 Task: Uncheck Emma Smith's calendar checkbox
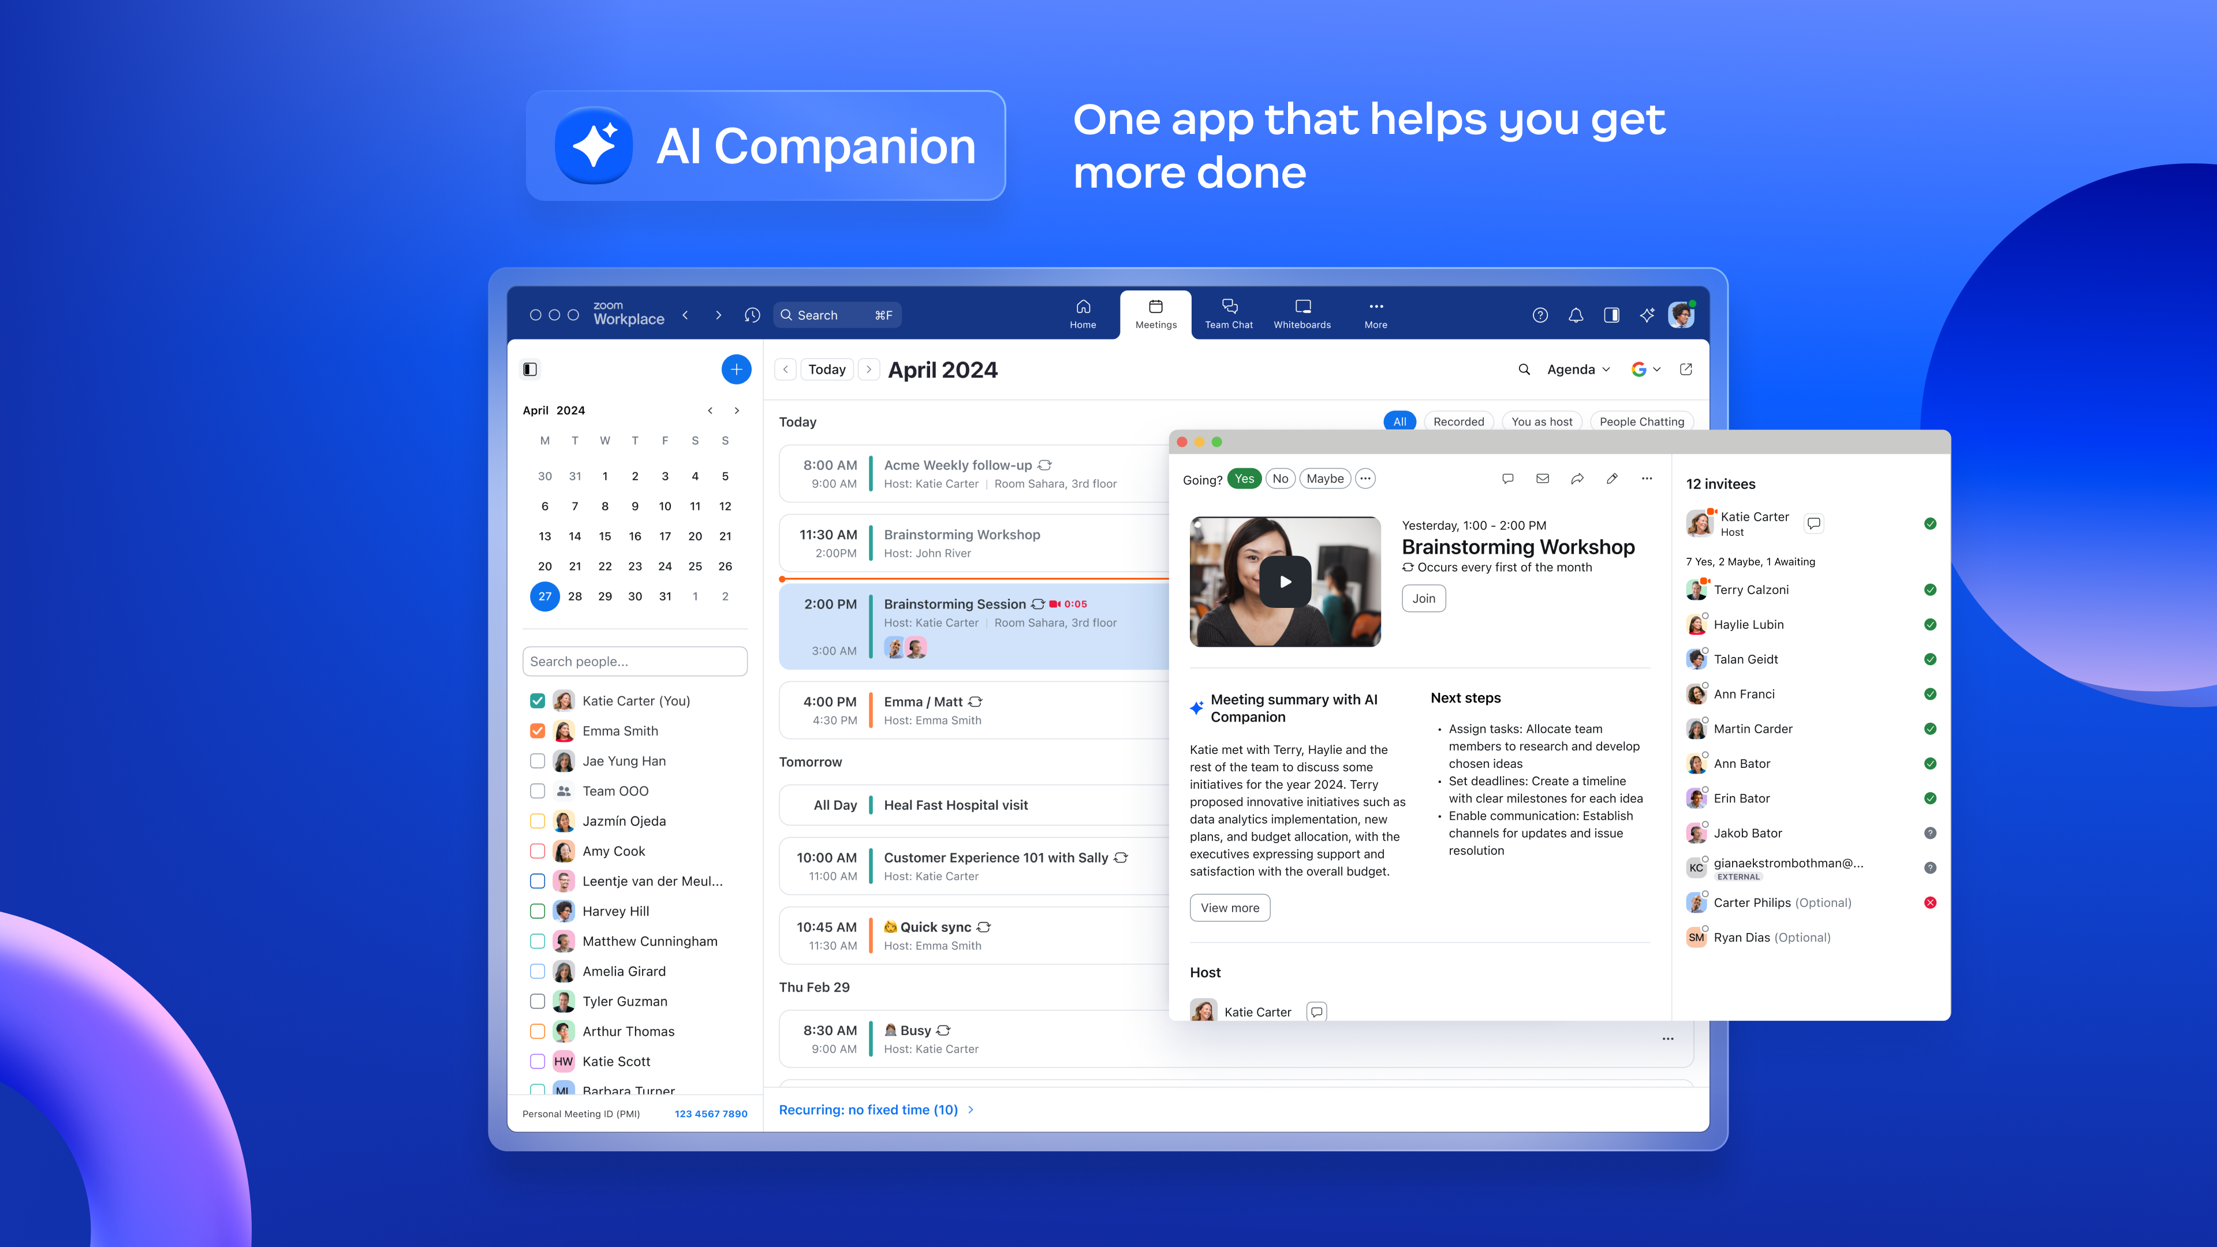tap(539, 730)
